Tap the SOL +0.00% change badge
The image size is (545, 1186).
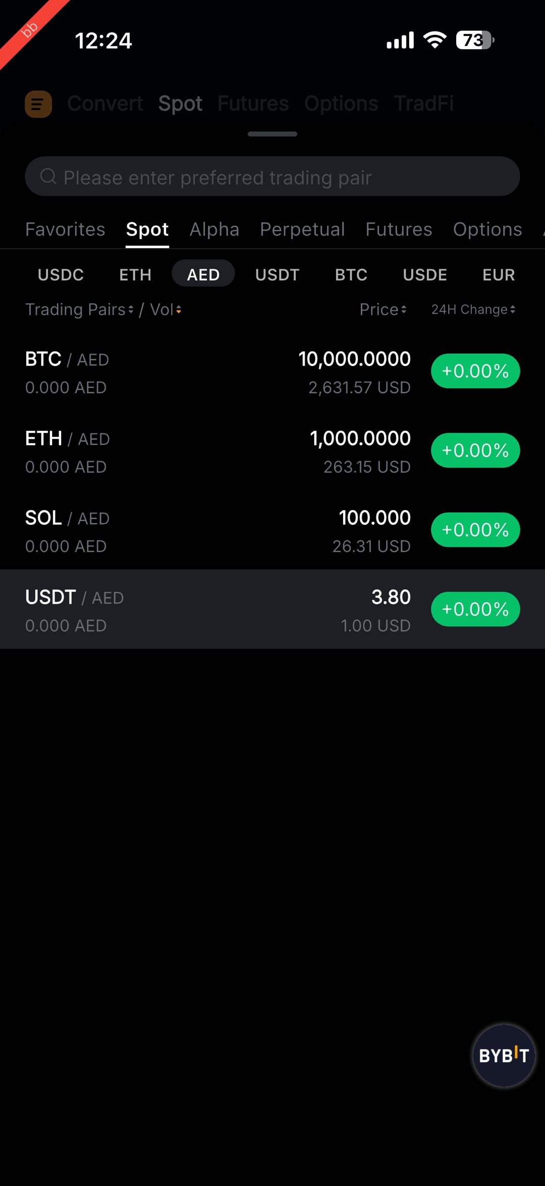coord(475,530)
